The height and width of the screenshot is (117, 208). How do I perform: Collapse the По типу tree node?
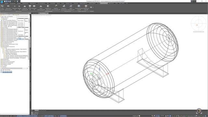[2, 48]
